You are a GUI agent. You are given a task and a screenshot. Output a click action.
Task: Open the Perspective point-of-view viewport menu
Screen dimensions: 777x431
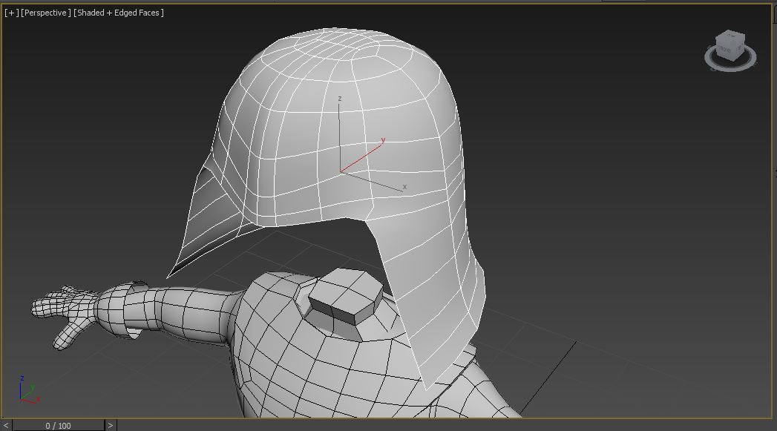46,13
